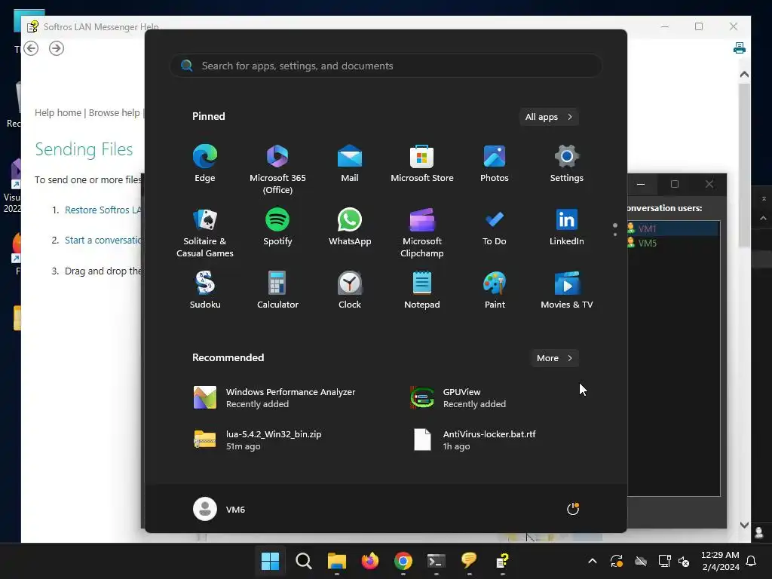Launch Microsoft Clipchamp

(422, 233)
